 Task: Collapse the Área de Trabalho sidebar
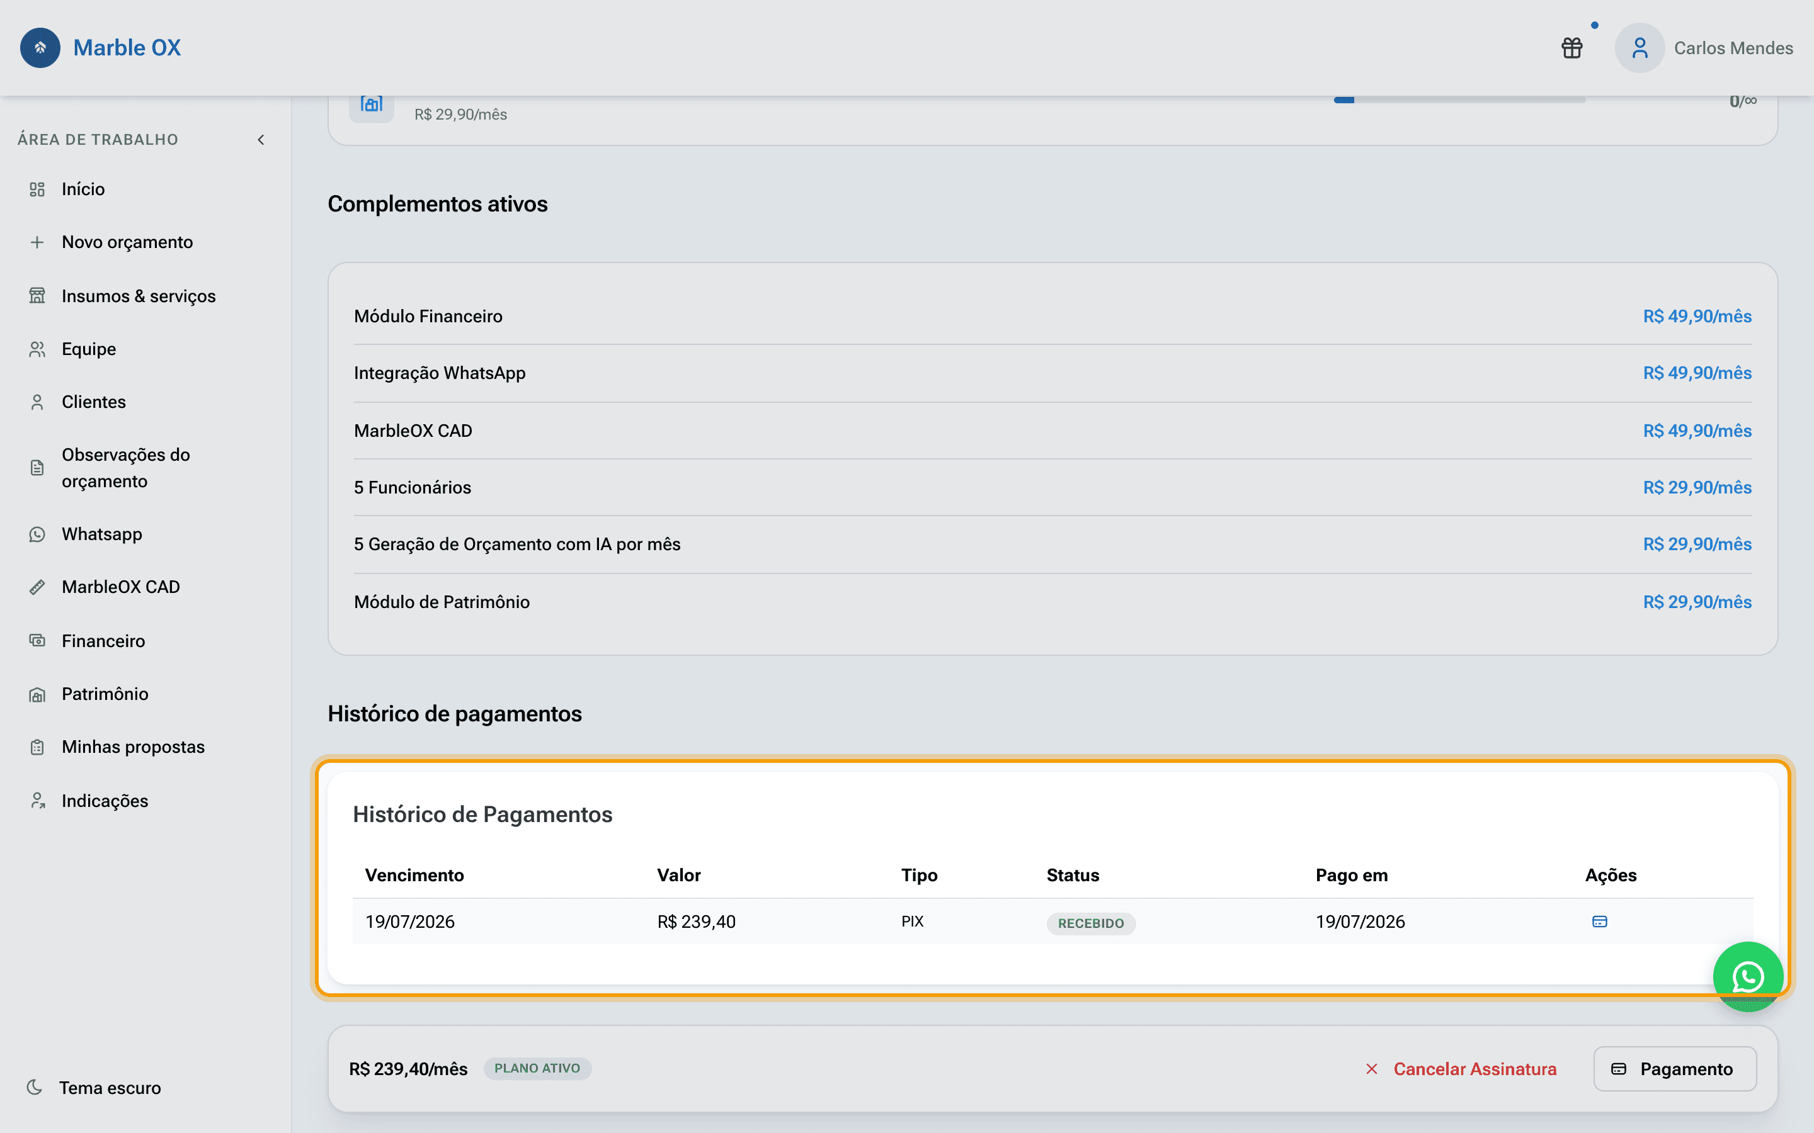click(261, 140)
